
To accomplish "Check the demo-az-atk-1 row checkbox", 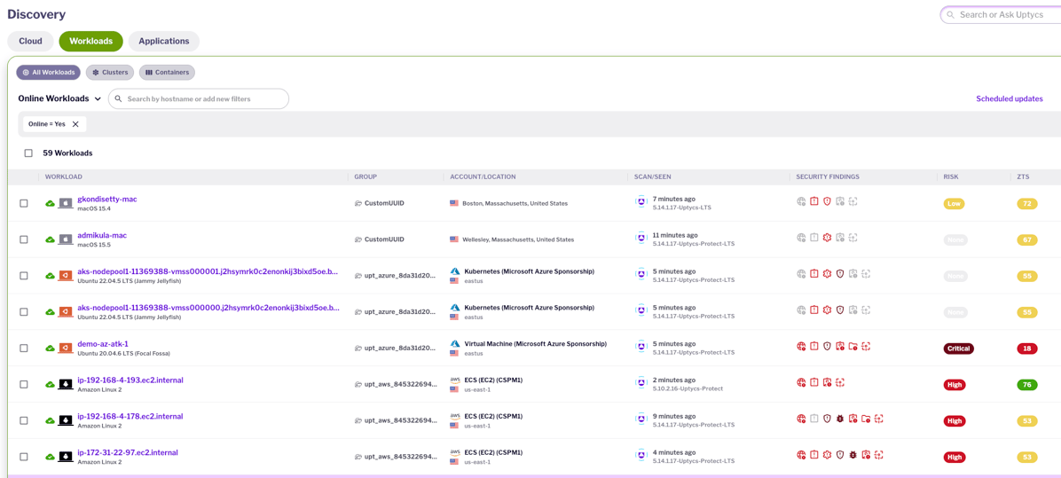I will 24,348.
